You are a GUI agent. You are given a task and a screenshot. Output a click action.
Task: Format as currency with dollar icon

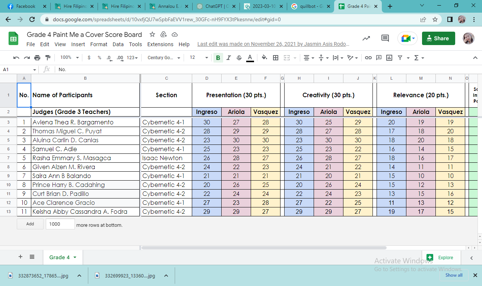(89, 58)
